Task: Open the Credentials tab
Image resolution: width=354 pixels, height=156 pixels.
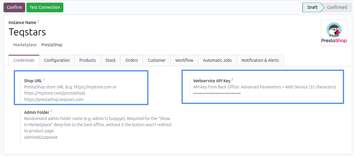Action: pos(24,60)
